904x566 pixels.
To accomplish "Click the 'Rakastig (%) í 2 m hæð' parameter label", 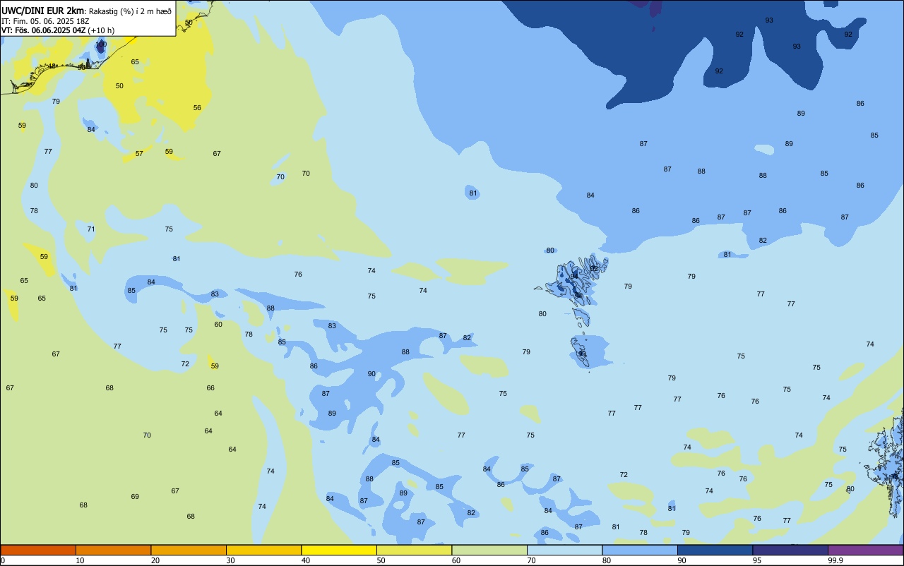I will tap(130, 11).
